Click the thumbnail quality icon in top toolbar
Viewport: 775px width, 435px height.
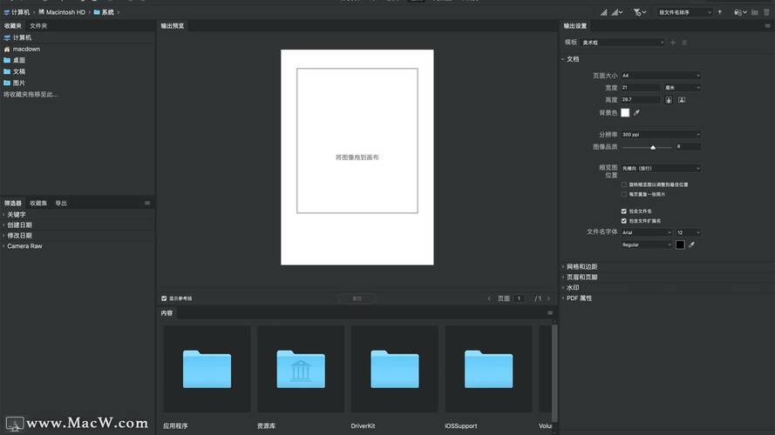point(604,12)
